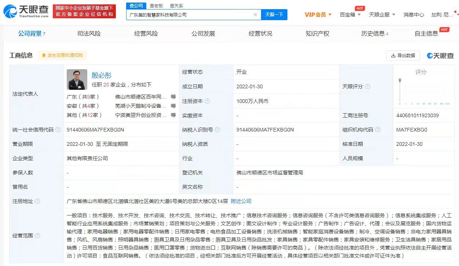Click help icon beside 统一社会信用代码
Screen dimensions: 459x266
[x=58, y=130]
